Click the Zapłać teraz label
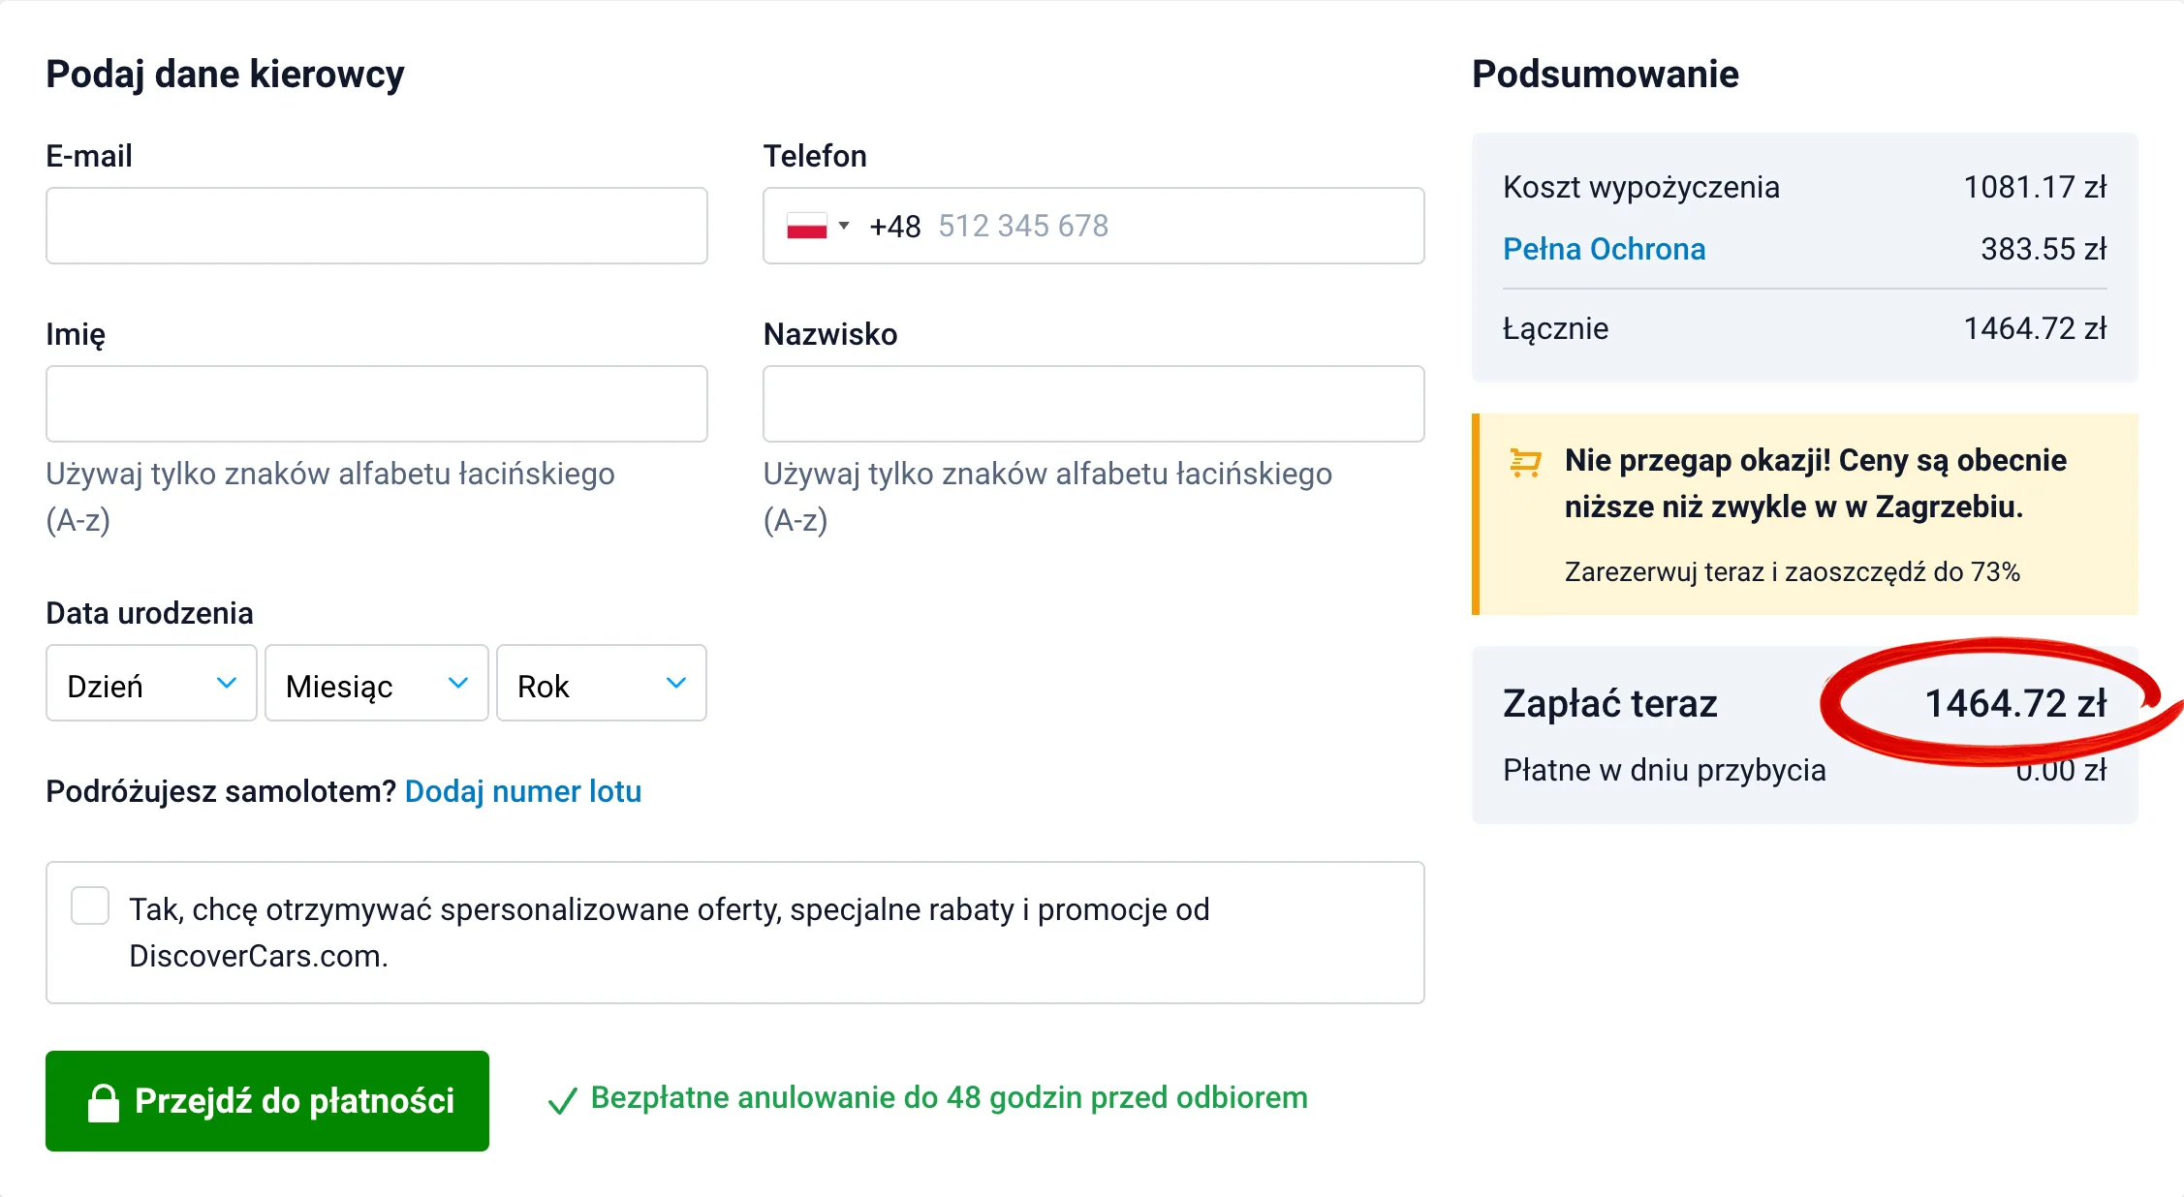This screenshot has width=2184, height=1197. (1610, 704)
